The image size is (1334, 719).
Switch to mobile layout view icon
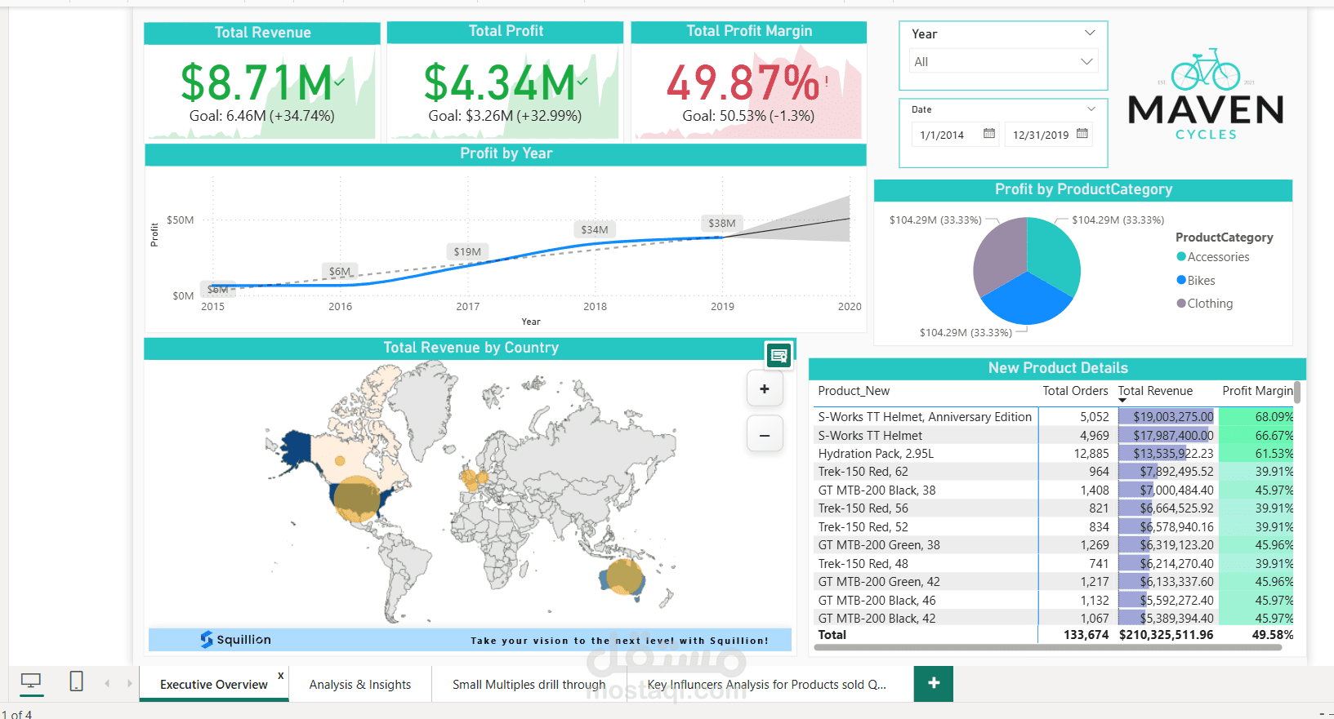(x=76, y=681)
